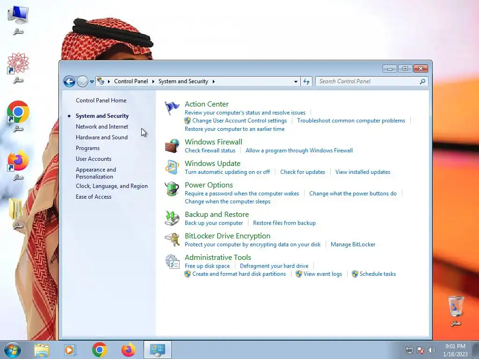The image size is (479, 359).
Task: Open the Windows Start orb
Action: [12, 350]
